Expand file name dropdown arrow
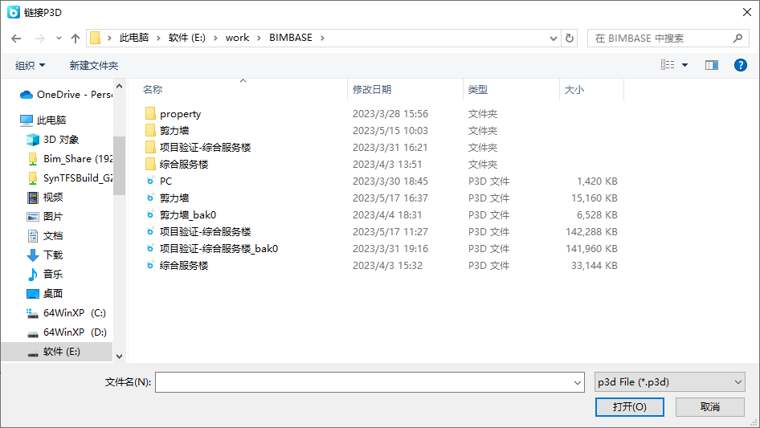760x428 pixels. tap(578, 382)
